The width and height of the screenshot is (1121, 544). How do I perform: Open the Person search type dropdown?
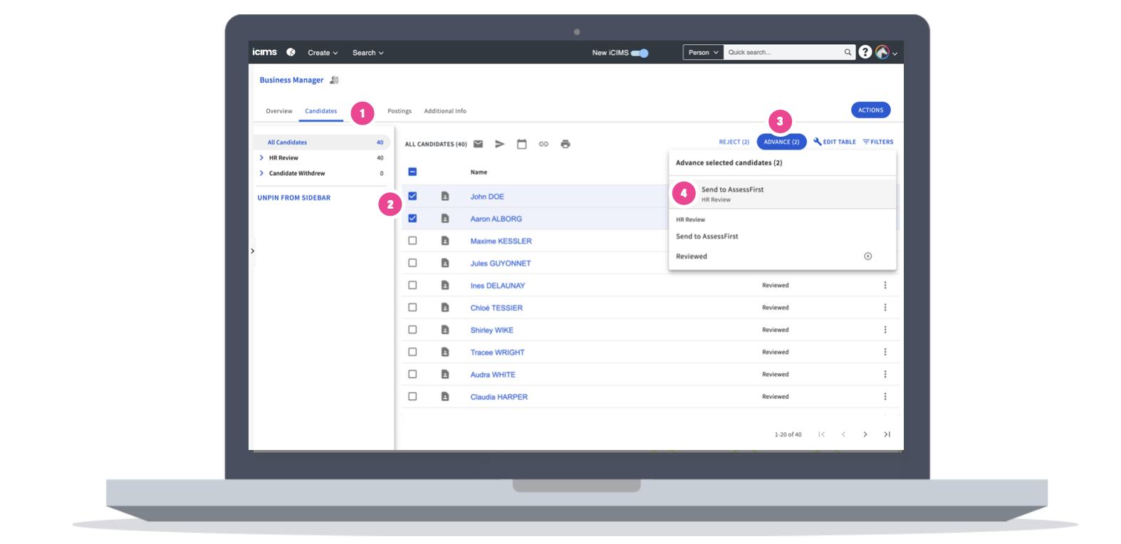(x=703, y=53)
